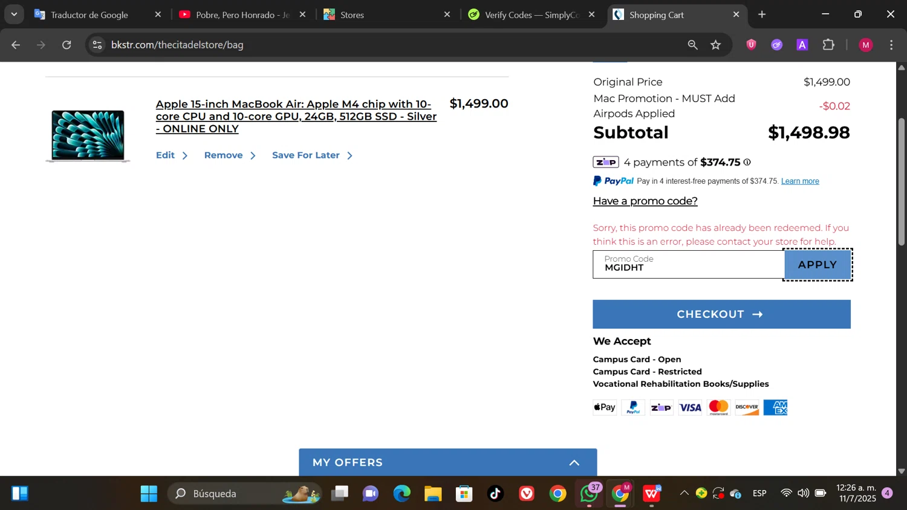
Task: Collapse the My Offers panel
Action: (574, 463)
